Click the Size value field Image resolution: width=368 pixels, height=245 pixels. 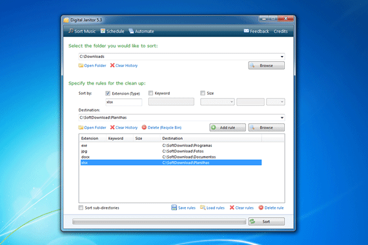[x=250, y=102]
